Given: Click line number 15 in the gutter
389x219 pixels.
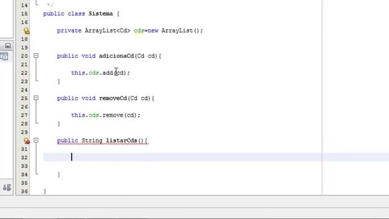Looking at the screenshot, I should 24,13.
